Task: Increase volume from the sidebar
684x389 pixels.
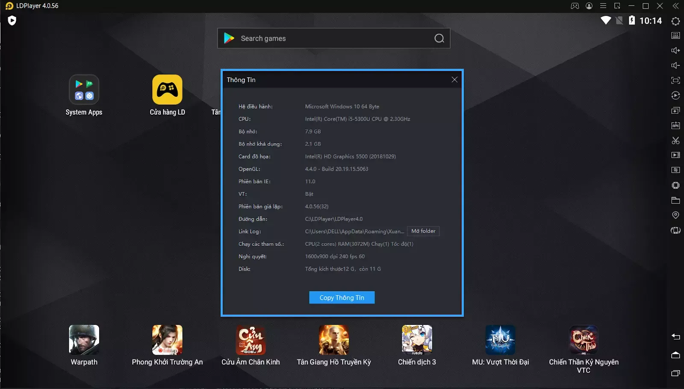Action: point(675,50)
